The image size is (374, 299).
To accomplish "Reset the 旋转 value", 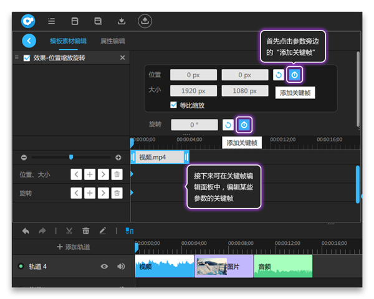I will (228, 125).
